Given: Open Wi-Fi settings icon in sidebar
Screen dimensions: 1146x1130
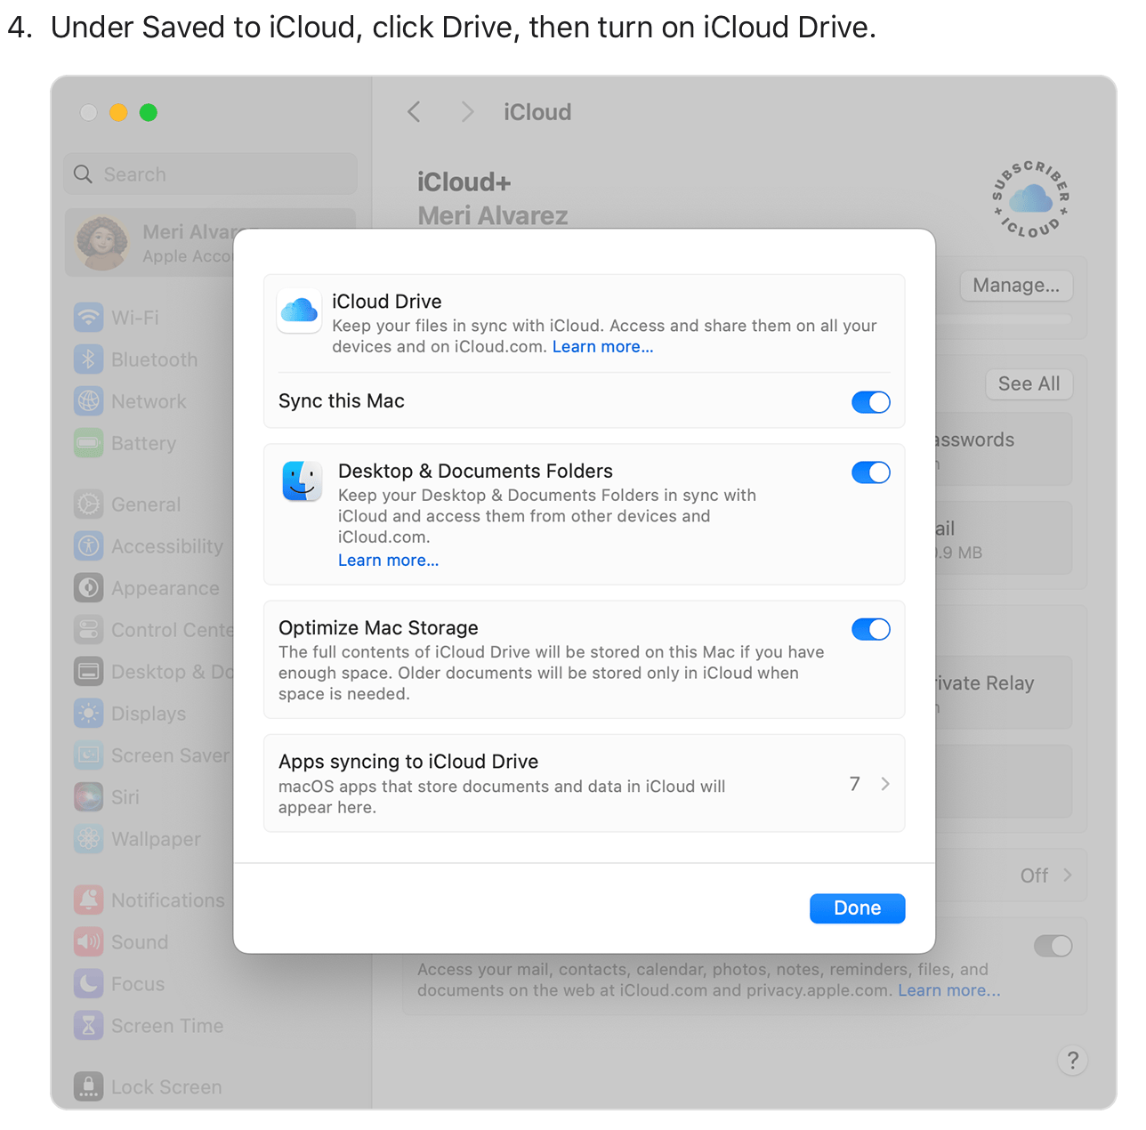Looking at the screenshot, I should [88, 317].
